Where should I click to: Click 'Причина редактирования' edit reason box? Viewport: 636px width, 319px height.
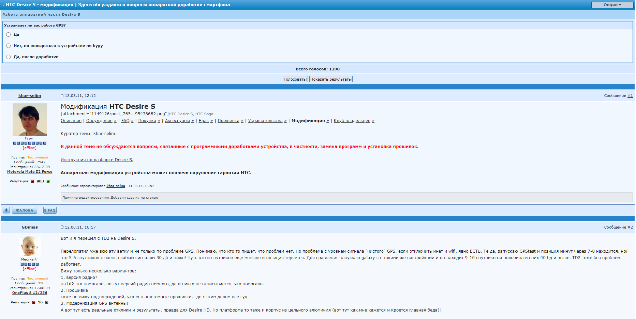[x=346, y=198]
